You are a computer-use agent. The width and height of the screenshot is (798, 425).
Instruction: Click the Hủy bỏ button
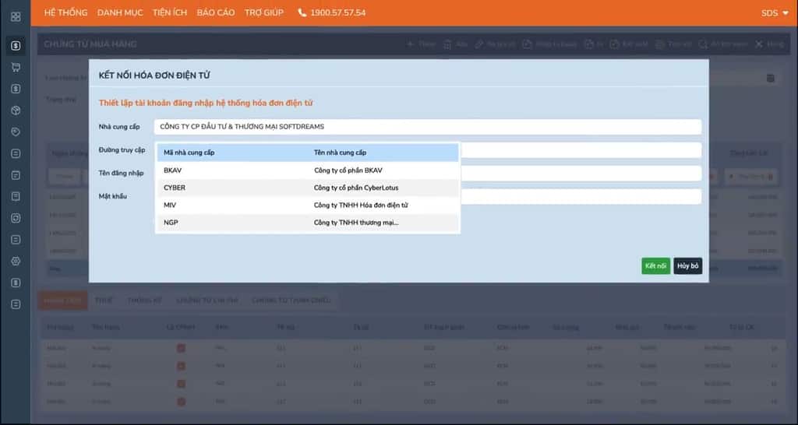pyautogui.click(x=687, y=266)
